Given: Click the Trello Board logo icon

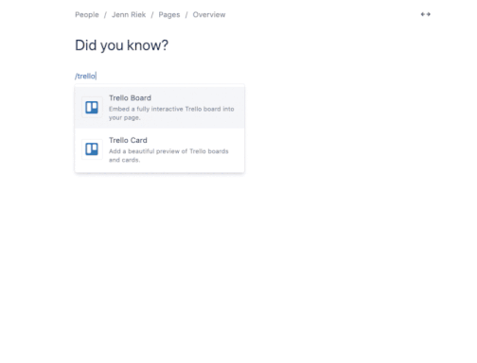Looking at the screenshot, I should [92, 108].
